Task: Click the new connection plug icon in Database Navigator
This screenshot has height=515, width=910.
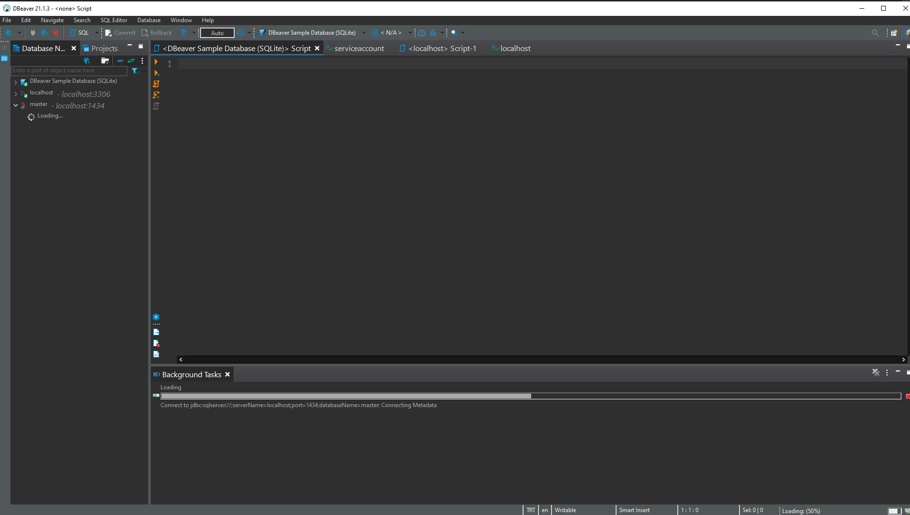Action: tap(87, 61)
